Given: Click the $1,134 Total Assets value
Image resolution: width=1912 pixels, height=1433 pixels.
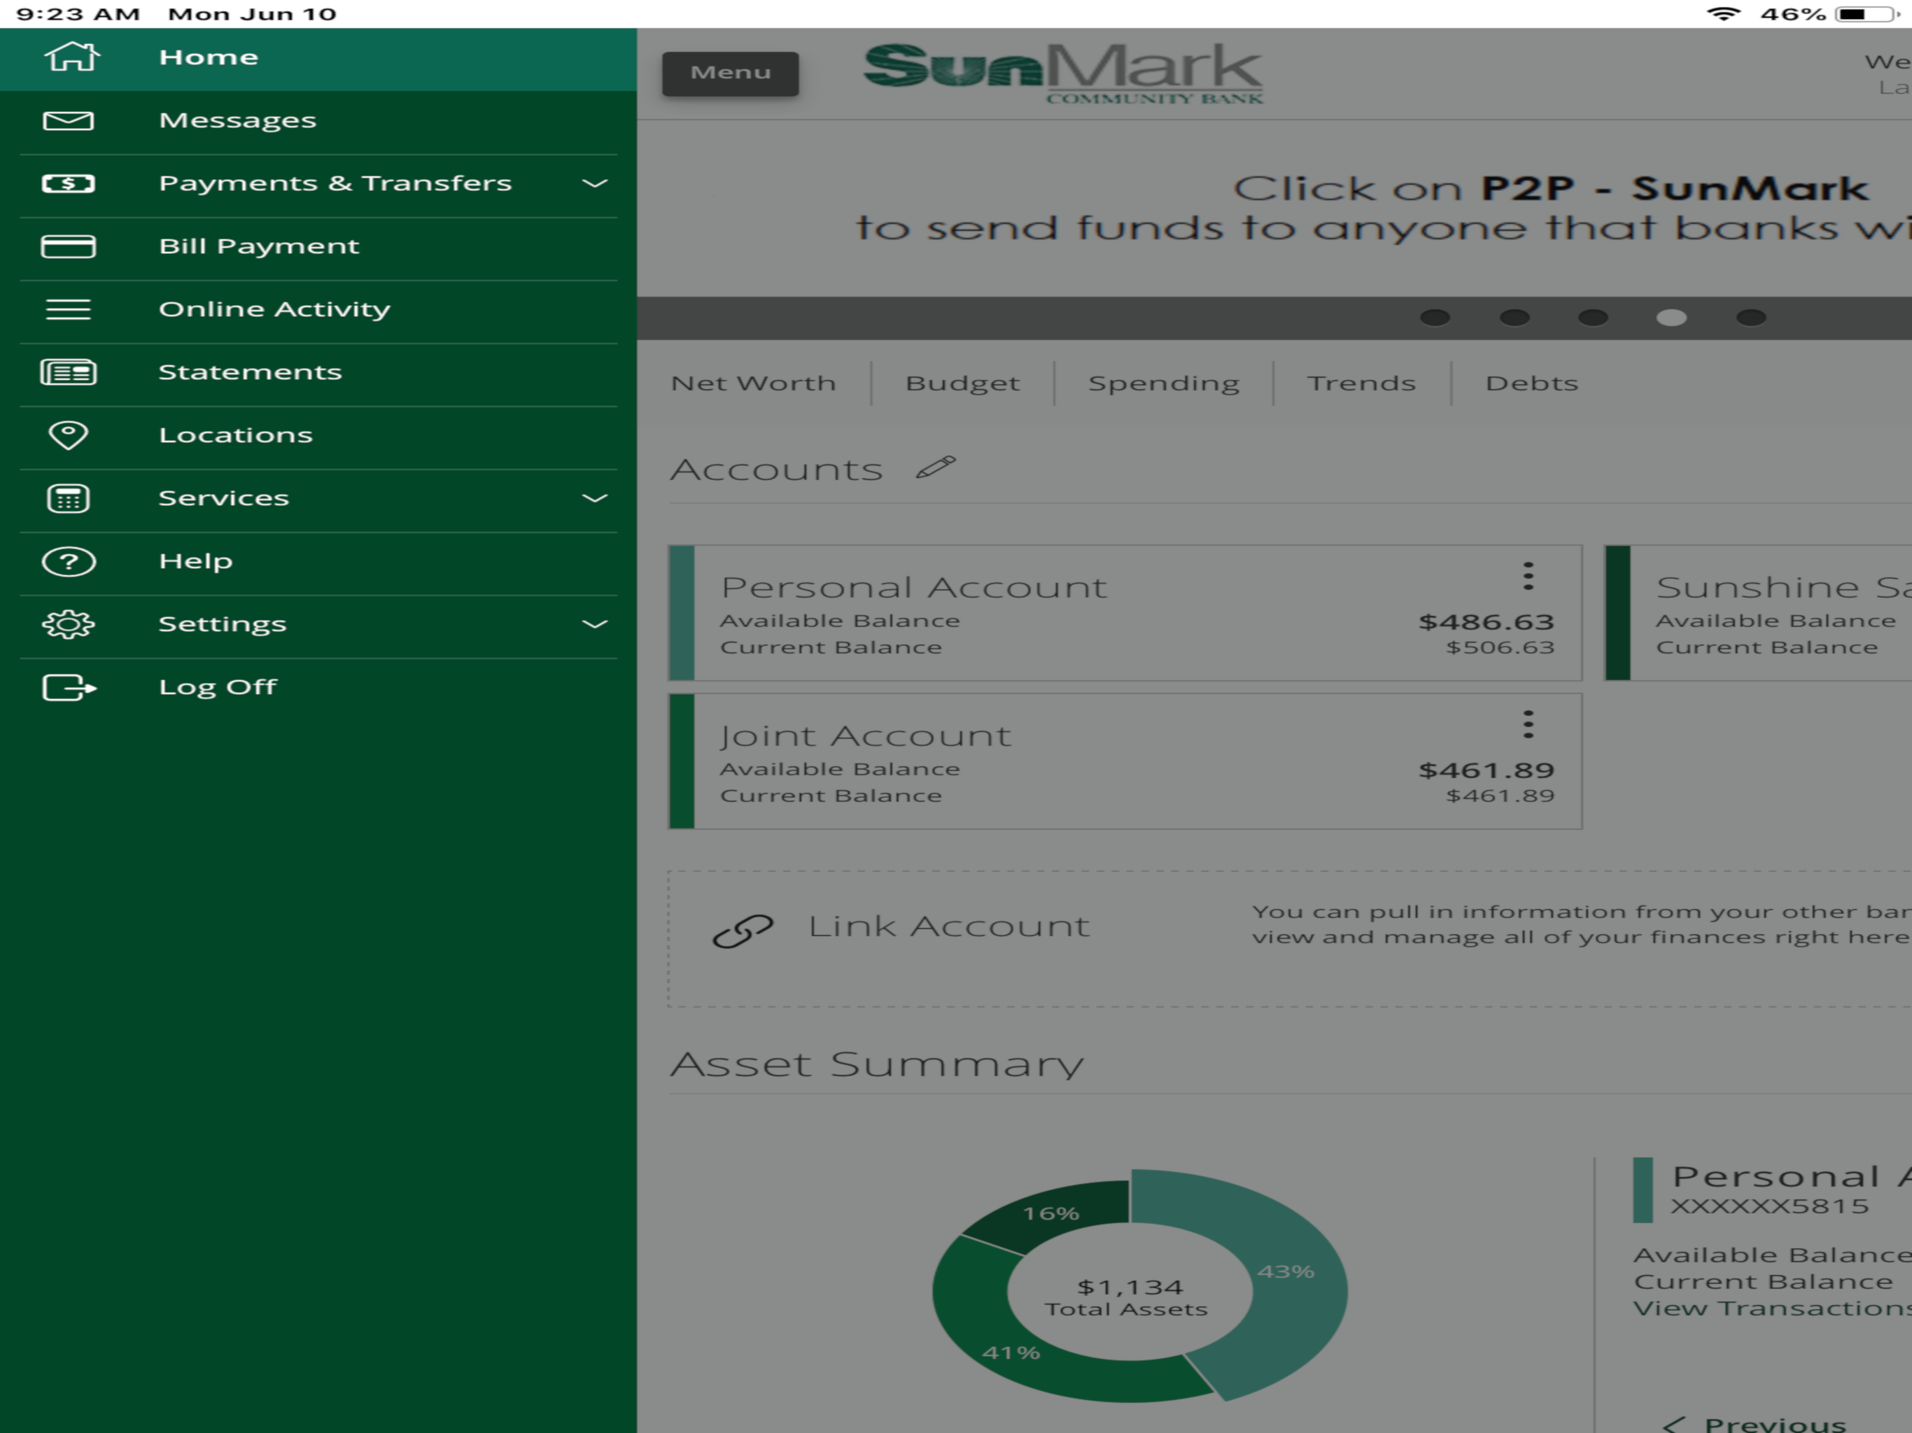Looking at the screenshot, I should pyautogui.click(x=1129, y=1287).
